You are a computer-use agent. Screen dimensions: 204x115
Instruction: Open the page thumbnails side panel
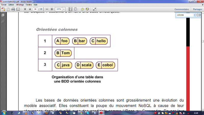3,15
